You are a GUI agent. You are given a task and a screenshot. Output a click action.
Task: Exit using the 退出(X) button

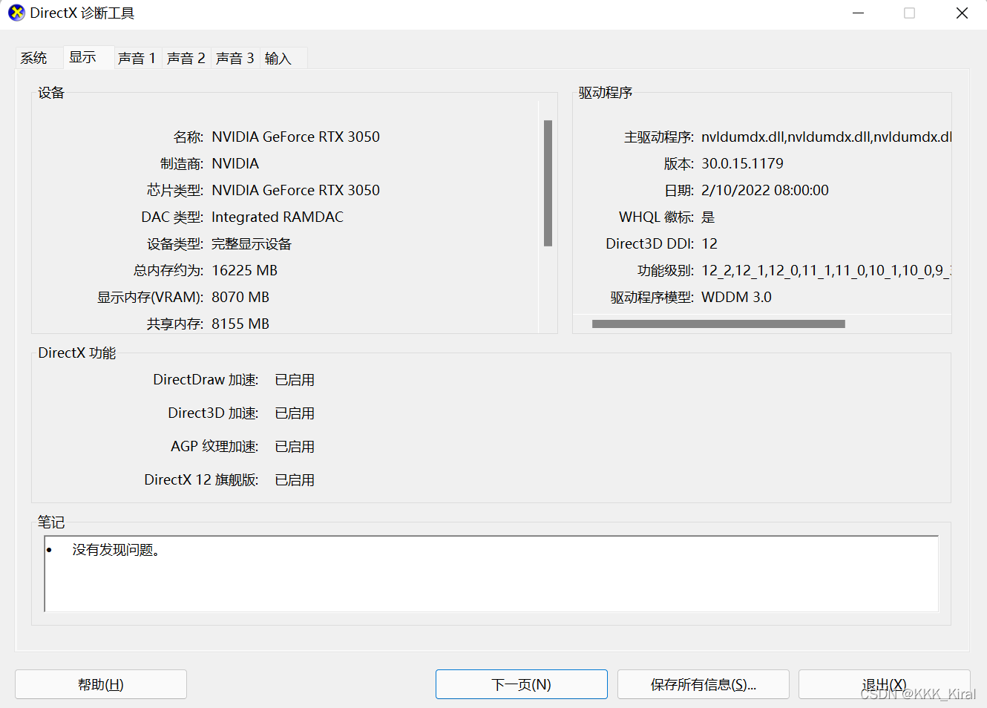tap(885, 684)
